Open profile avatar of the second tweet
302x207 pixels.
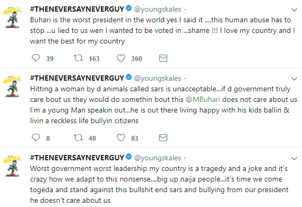12,87
